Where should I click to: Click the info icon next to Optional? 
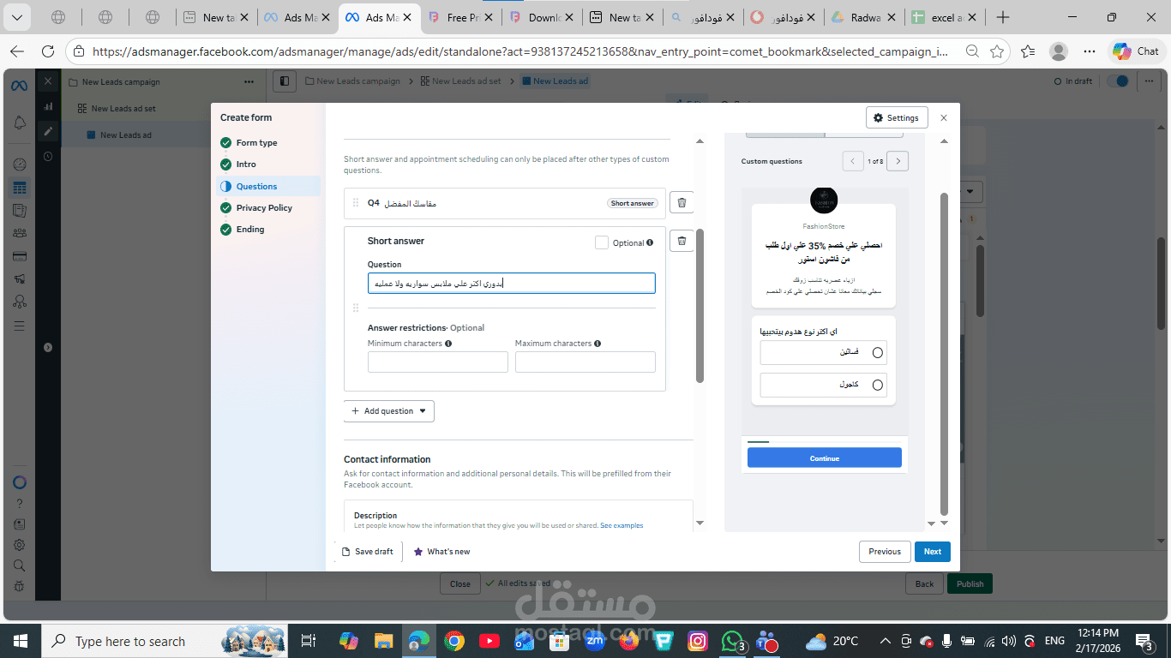tap(650, 243)
